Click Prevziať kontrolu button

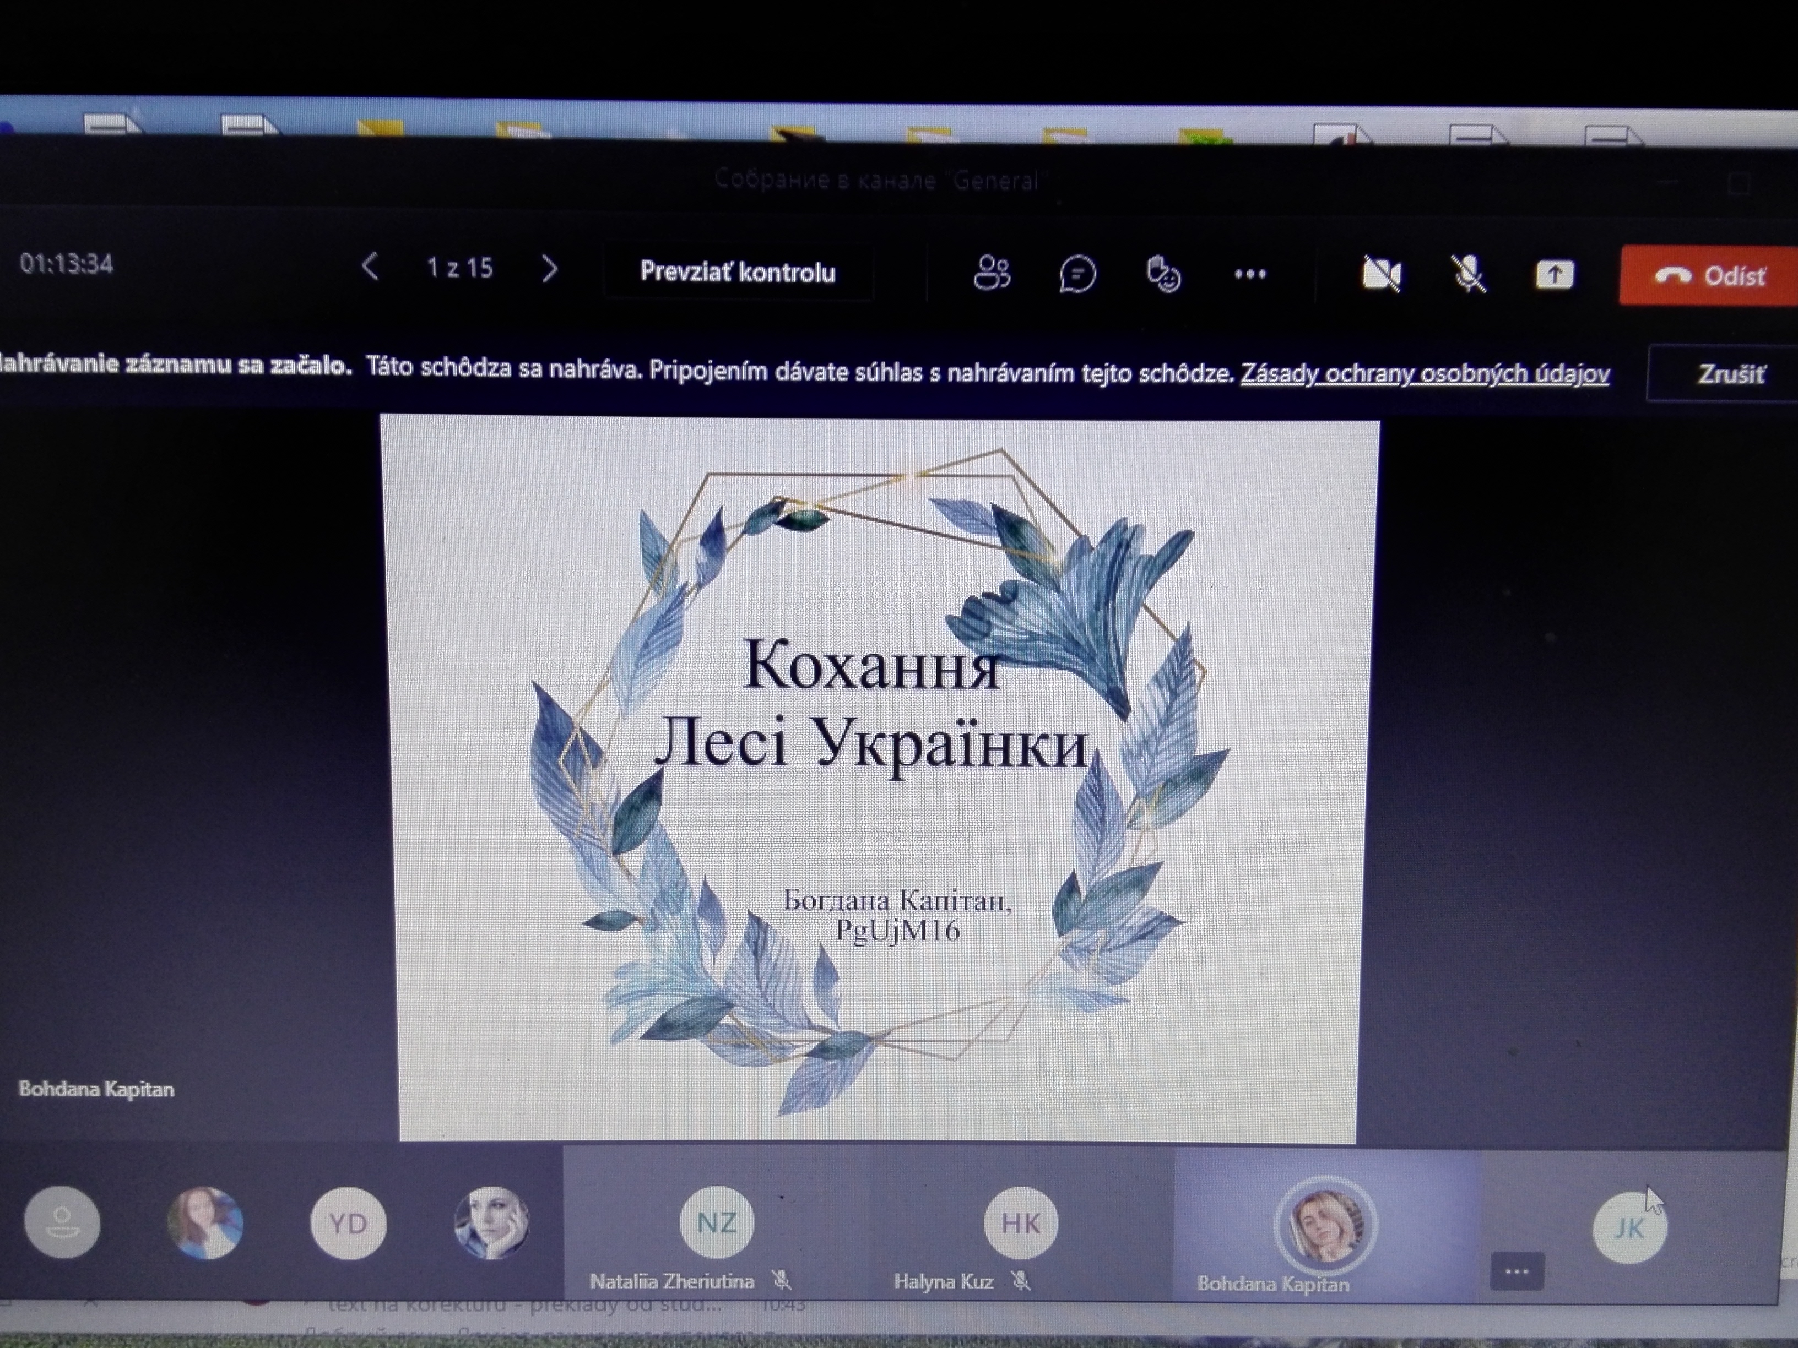tap(737, 272)
